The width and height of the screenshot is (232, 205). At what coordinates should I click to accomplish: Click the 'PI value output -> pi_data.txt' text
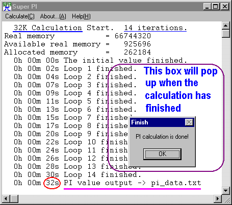tap(133, 183)
